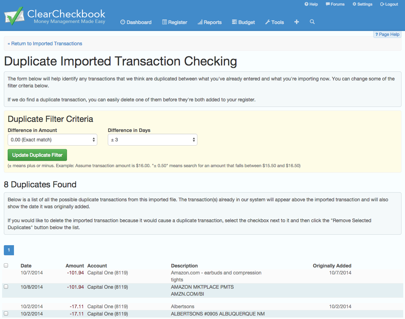Image resolution: width=405 pixels, height=319 pixels.
Task: Click the Budget icon in navbar
Action: (234, 22)
